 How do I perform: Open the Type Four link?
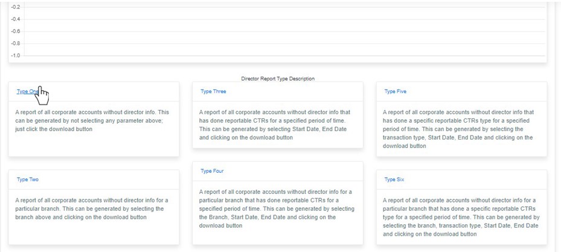(x=212, y=171)
